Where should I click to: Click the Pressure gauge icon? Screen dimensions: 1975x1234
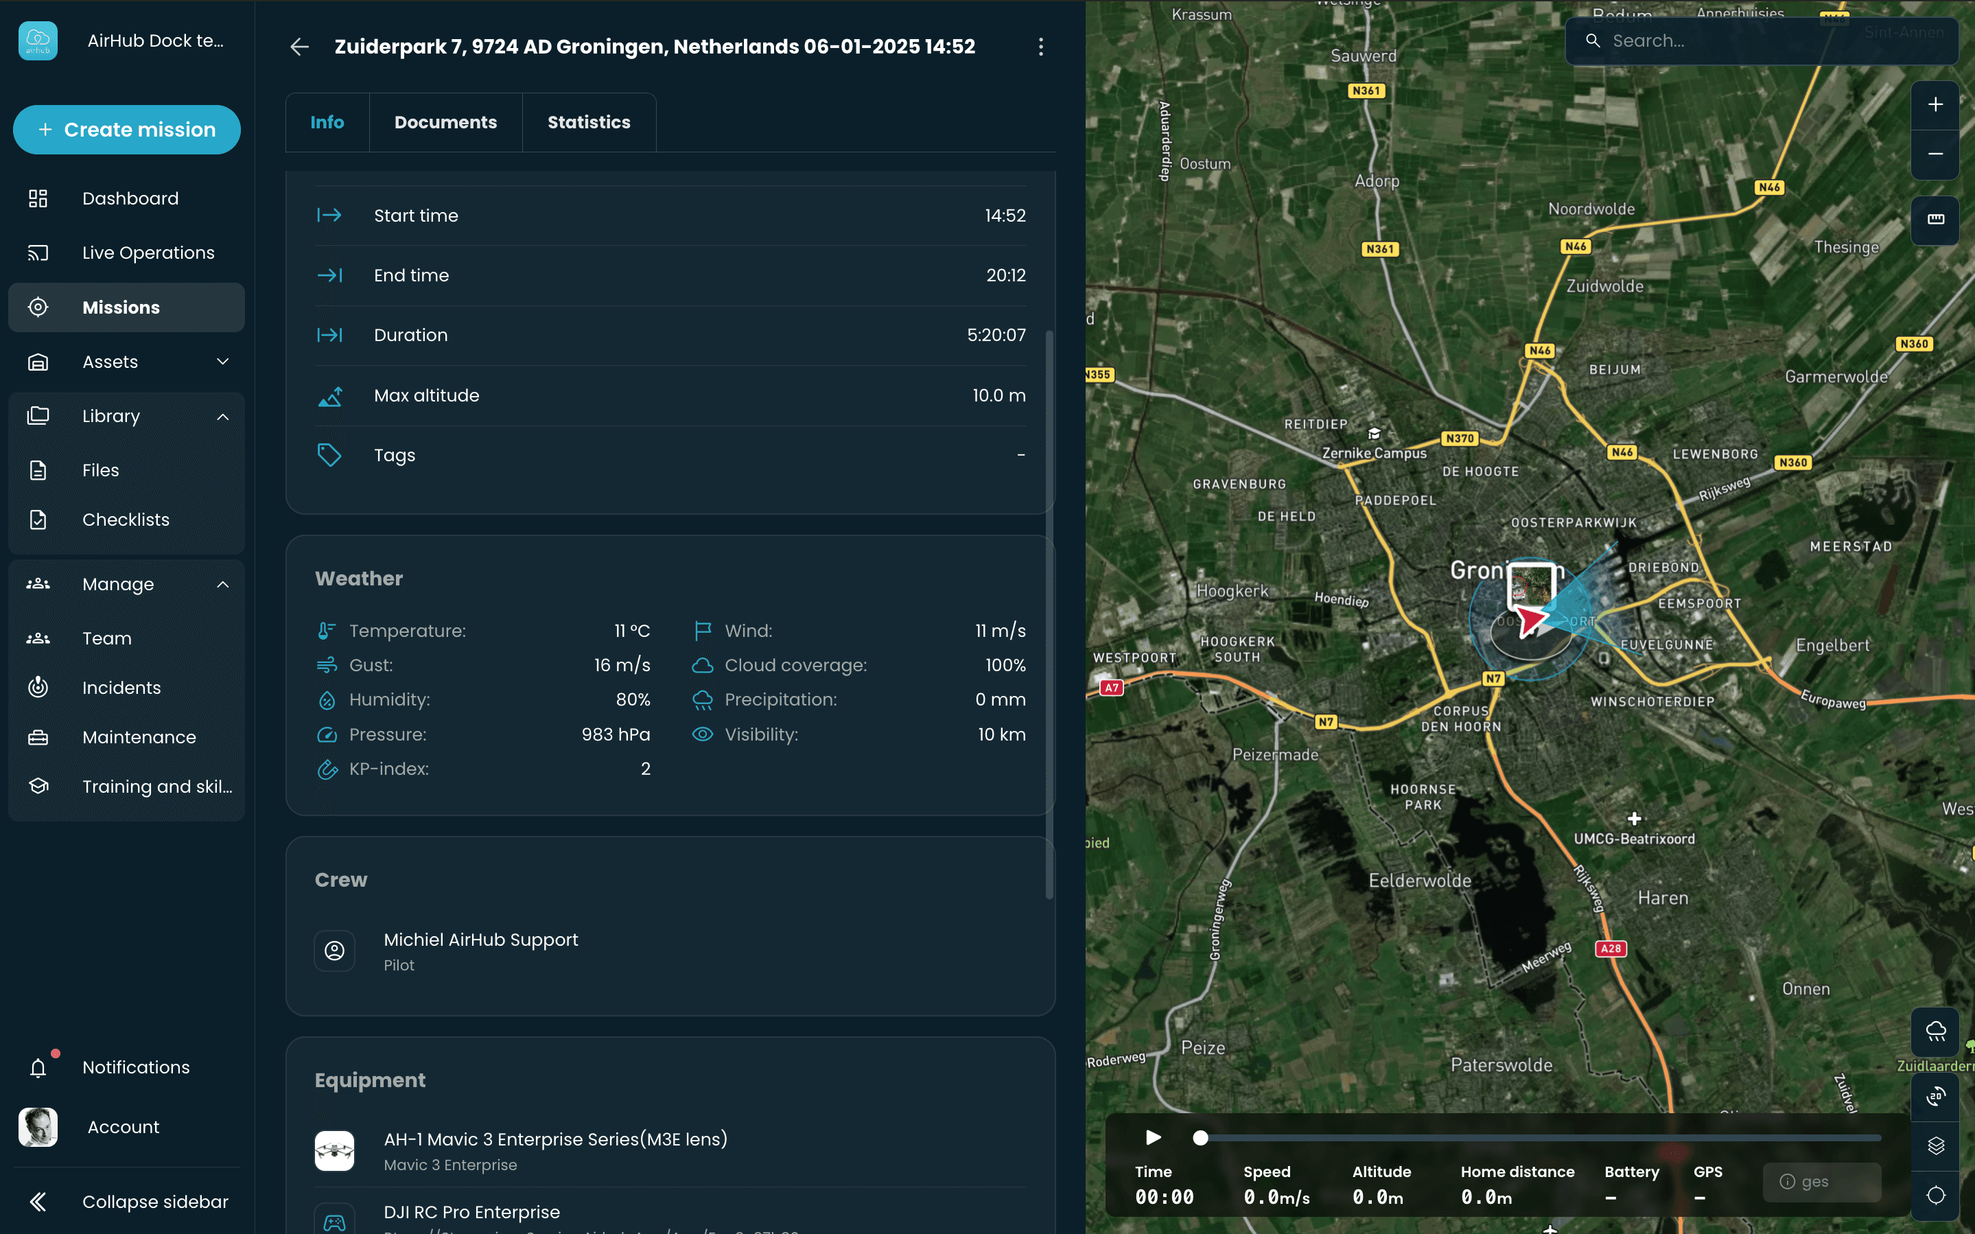327,734
